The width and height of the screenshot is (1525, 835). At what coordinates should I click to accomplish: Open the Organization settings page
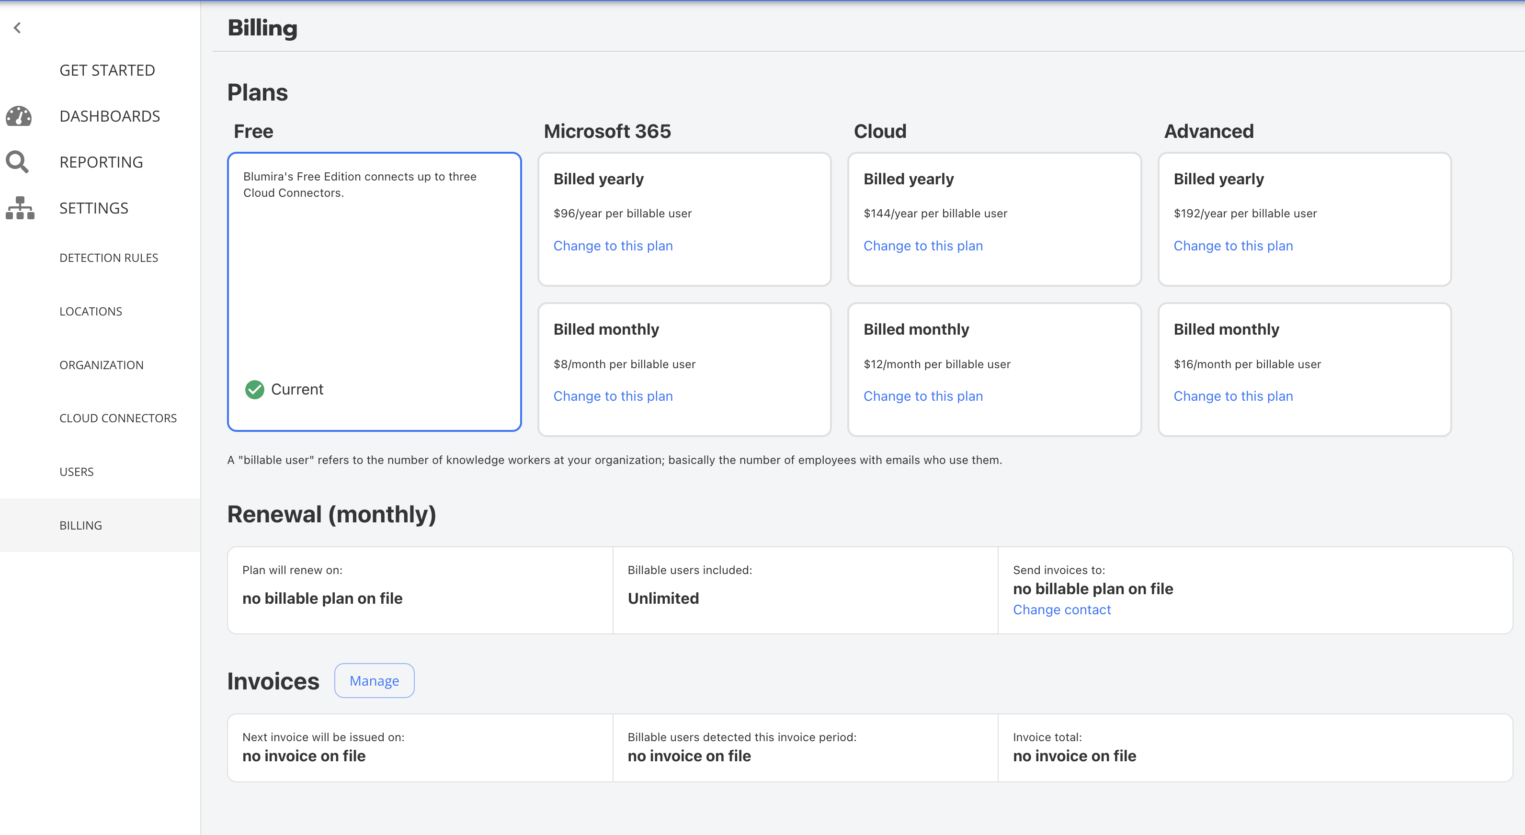tap(101, 365)
